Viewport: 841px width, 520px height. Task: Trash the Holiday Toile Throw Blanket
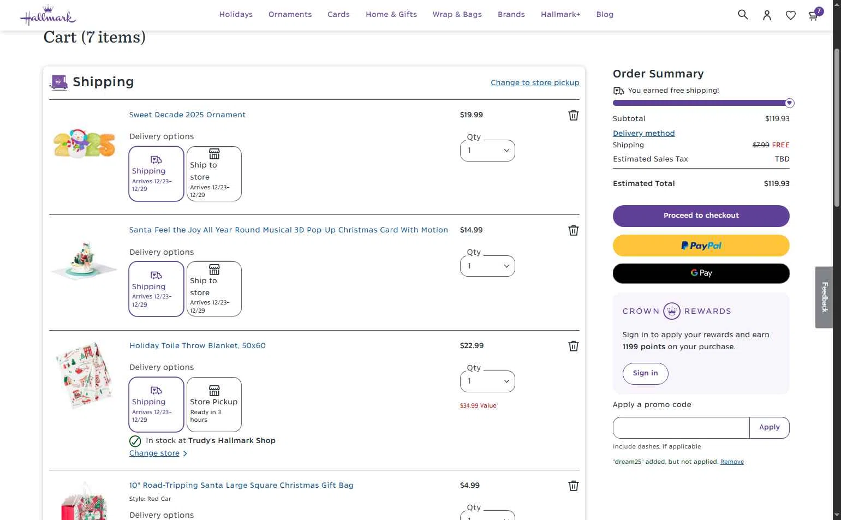[573, 346]
